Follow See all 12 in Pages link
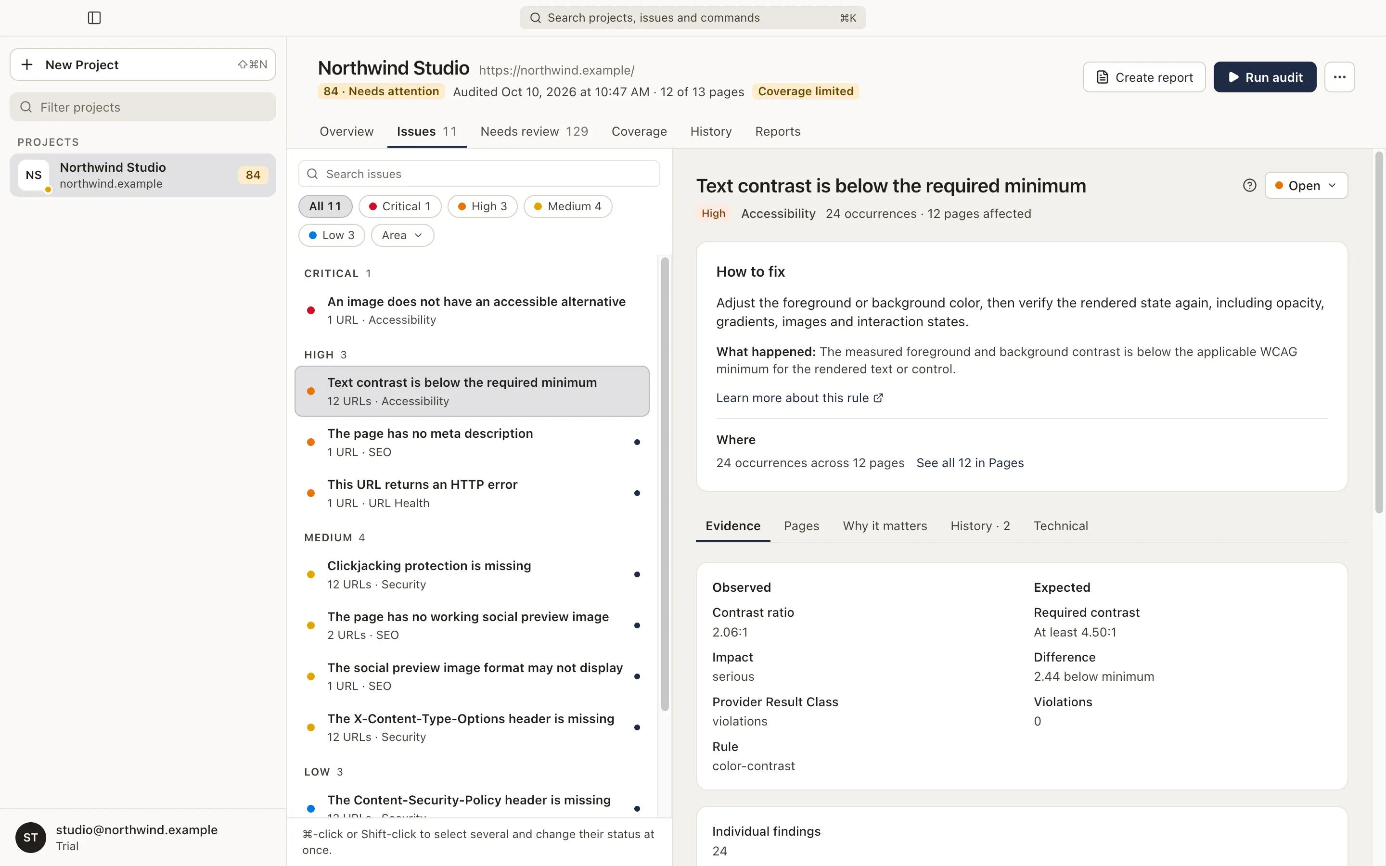This screenshot has width=1386, height=866. coord(970,463)
